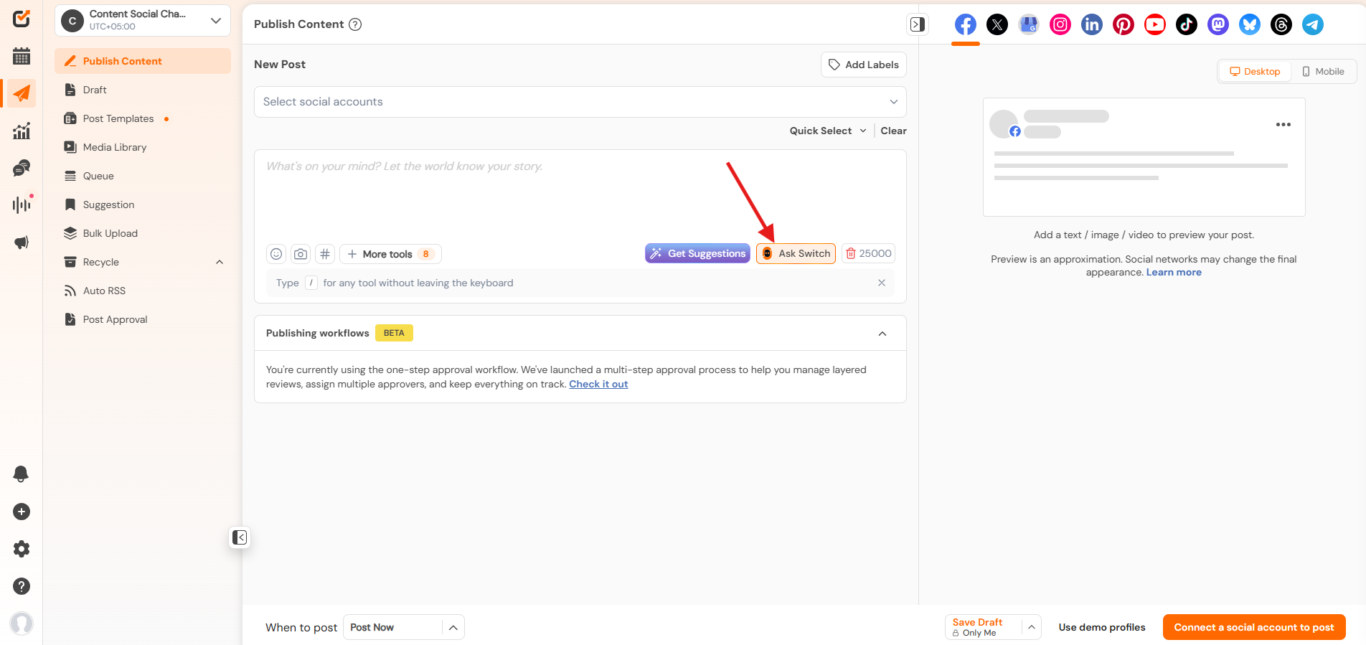
Task: Navigate to Bulk Upload
Action: (x=143, y=233)
